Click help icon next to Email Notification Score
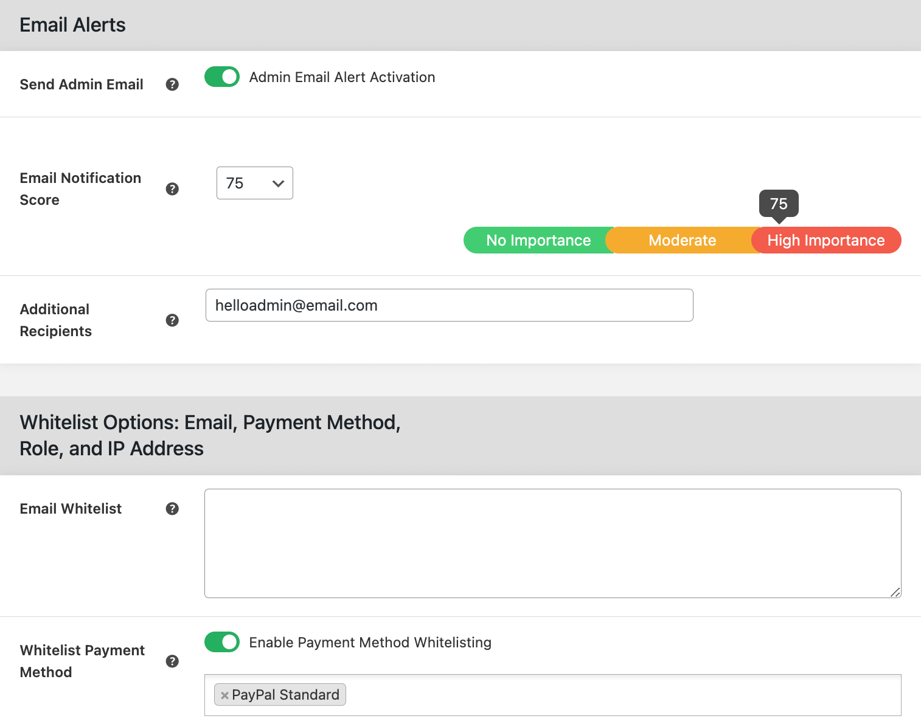This screenshot has height=727, width=921. [172, 189]
